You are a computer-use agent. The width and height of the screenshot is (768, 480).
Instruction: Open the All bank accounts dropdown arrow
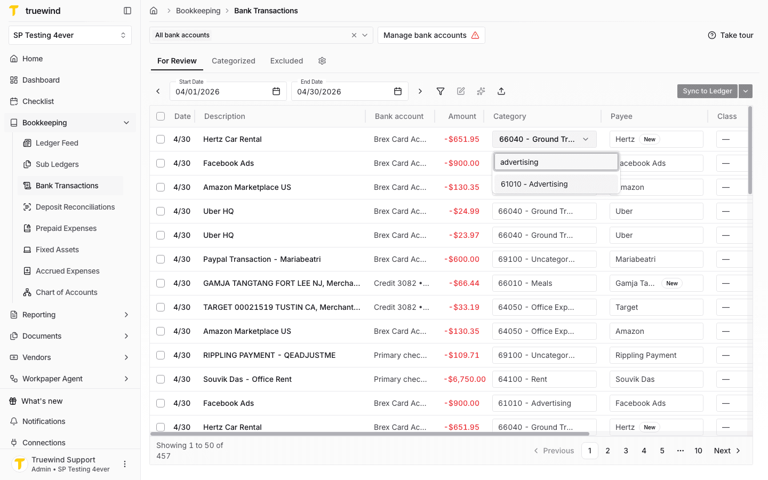pos(365,35)
